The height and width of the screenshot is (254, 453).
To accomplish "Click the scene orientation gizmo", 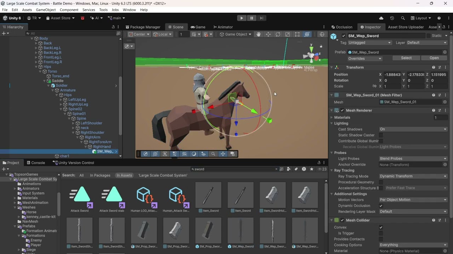I will pos(311,55).
